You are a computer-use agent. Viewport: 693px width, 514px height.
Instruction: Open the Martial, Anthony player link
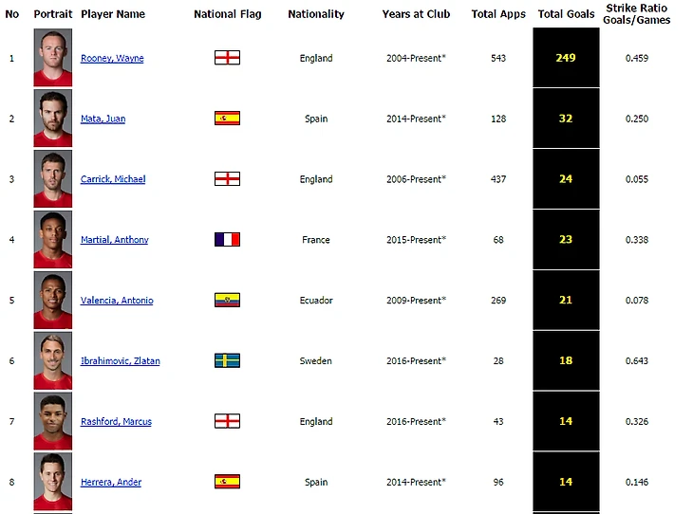(115, 240)
